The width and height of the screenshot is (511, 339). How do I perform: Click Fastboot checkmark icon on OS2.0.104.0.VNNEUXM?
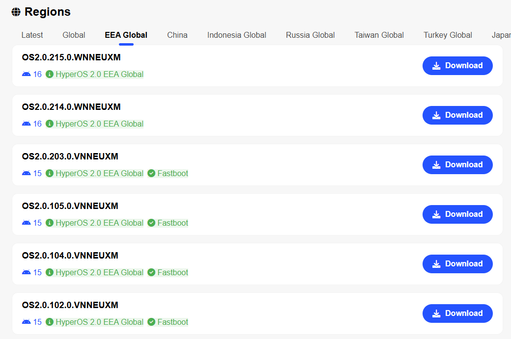151,273
